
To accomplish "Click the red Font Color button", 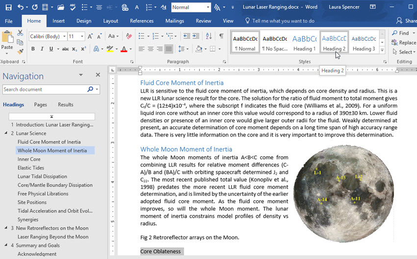I will tap(123, 49).
